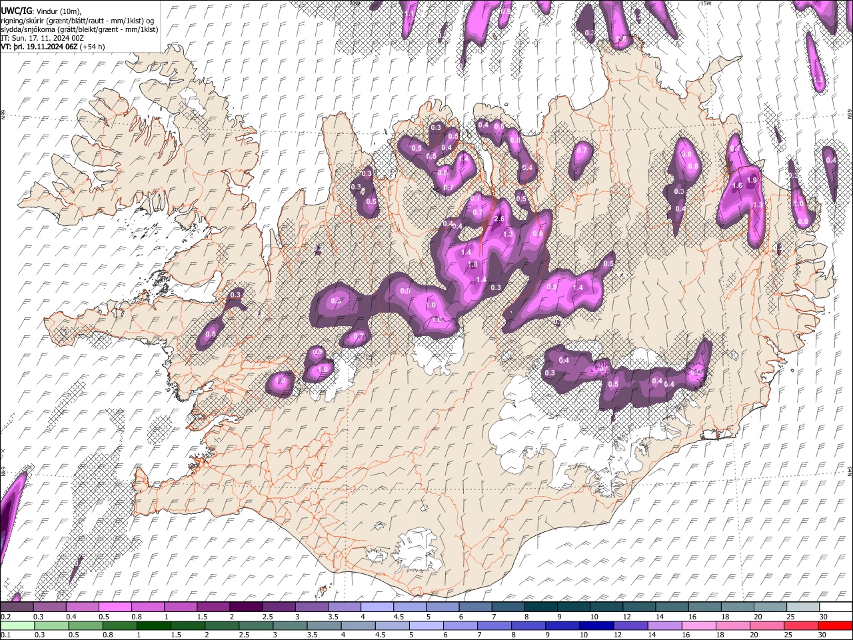Viewport: 853px width, 640px height.
Task: Click the '0.1' label starting the lower legend row
Action: (x=5, y=635)
